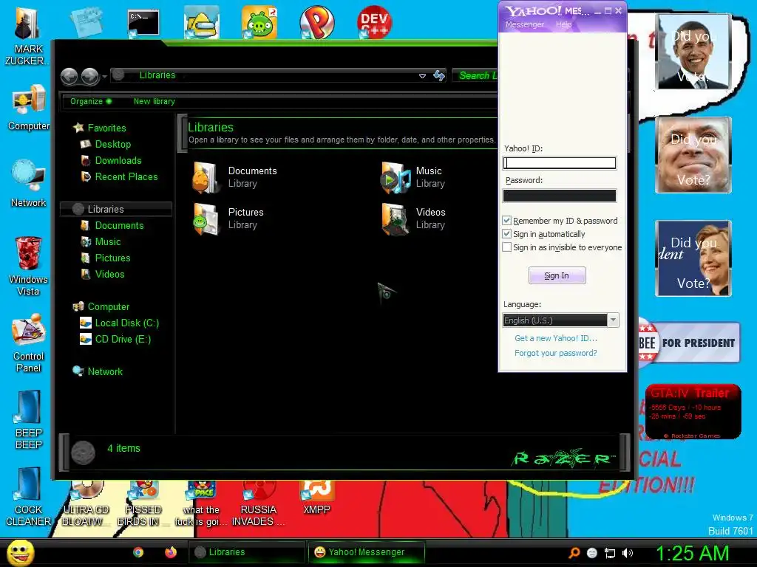Open Documents library icon in main pane
Image resolution: width=757 pixels, height=567 pixels.
[x=206, y=177]
